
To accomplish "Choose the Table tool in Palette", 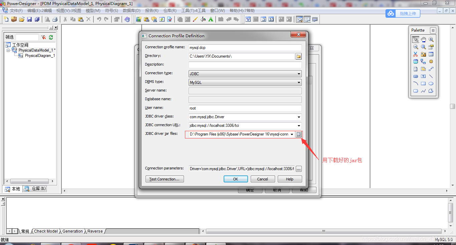I will point(431,54).
